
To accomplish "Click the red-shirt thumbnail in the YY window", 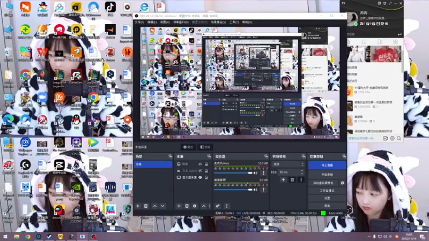I will point(386,54).
